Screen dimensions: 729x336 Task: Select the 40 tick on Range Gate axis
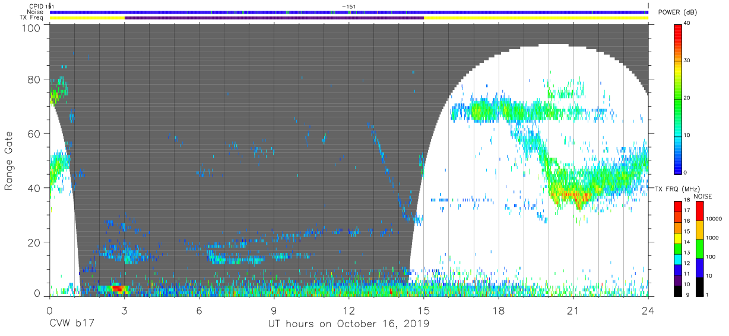(35, 188)
